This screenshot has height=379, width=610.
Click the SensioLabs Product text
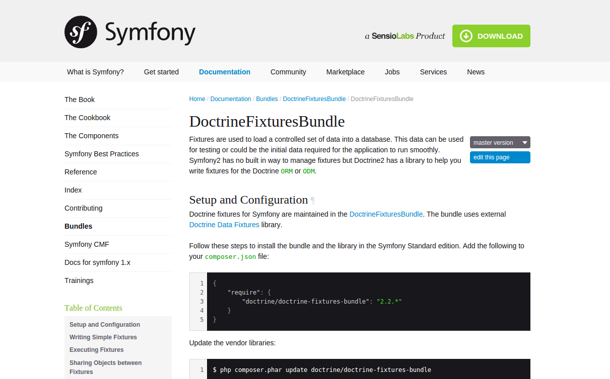[x=405, y=36]
